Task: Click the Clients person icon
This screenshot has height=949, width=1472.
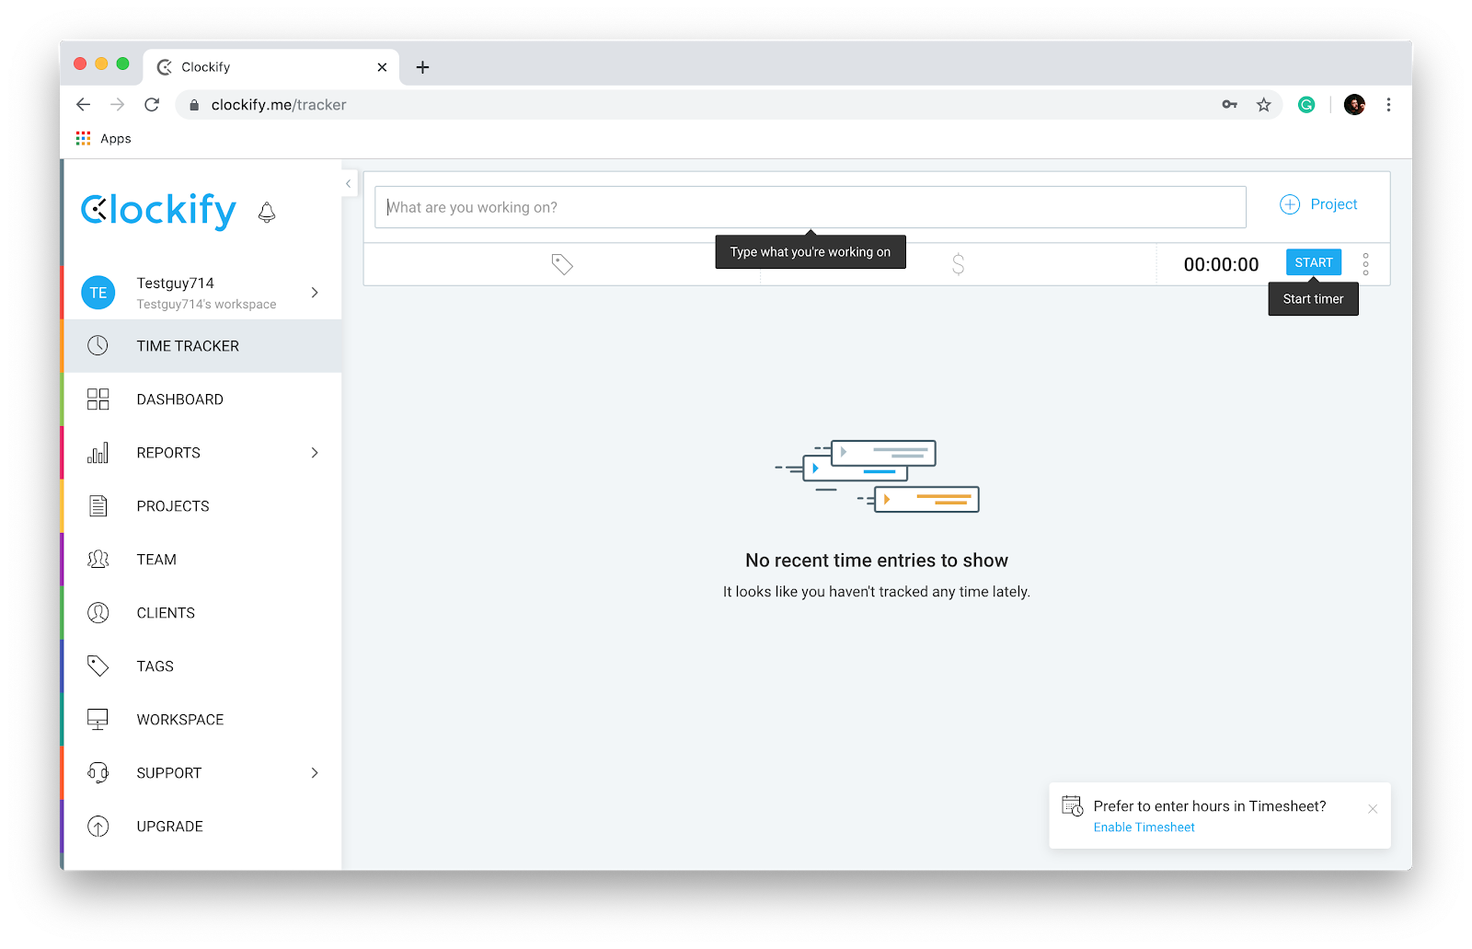Action: [x=98, y=613]
